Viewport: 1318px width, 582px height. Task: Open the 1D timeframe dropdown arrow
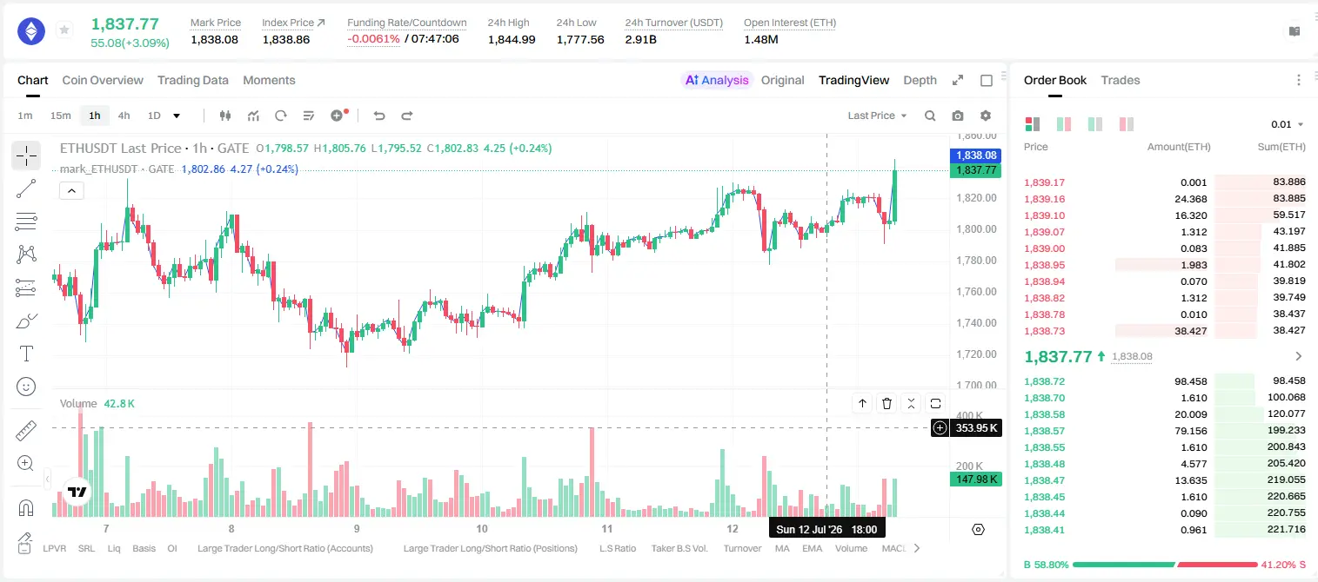(177, 116)
